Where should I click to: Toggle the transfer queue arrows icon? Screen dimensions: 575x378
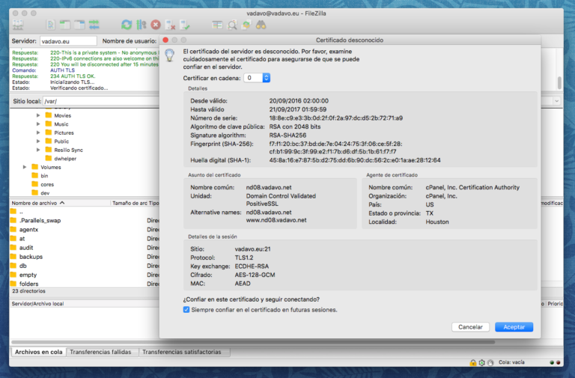click(x=94, y=25)
